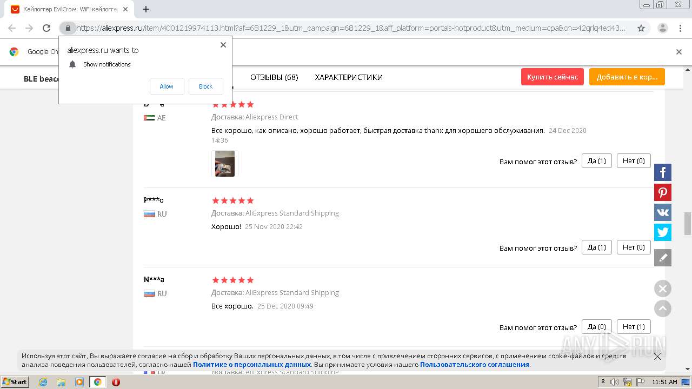Click reviewer name P***o

click(x=154, y=200)
